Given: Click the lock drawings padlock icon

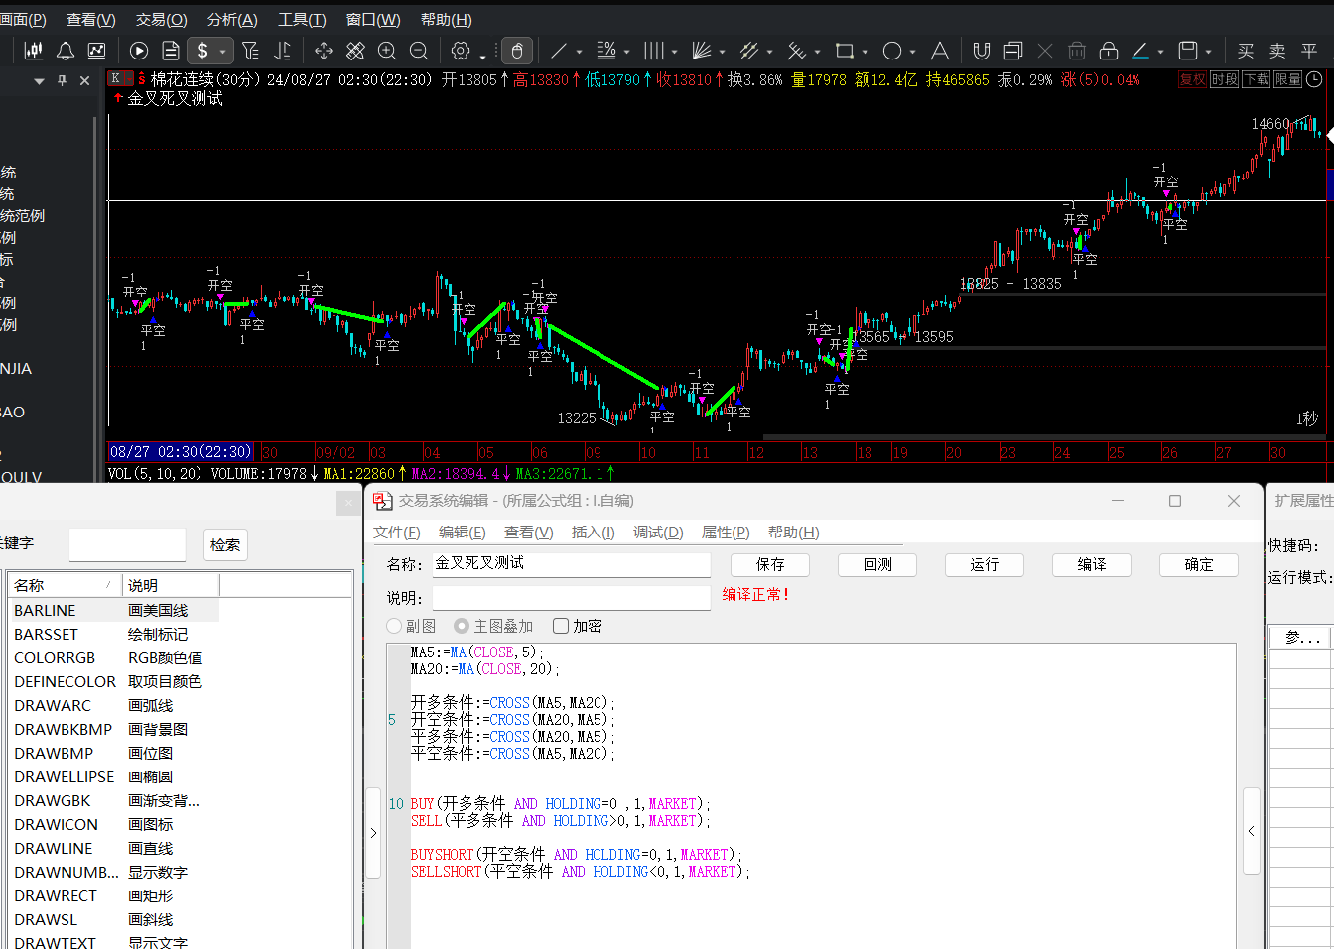Looking at the screenshot, I should [x=1109, y=51].
